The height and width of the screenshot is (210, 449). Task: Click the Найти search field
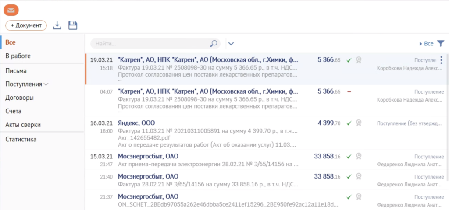(x=149, y=43)
